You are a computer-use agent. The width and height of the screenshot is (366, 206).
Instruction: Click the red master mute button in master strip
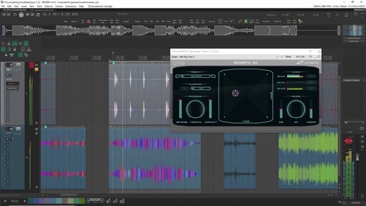348,141
